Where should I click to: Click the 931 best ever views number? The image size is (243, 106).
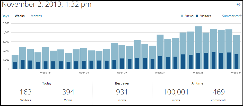click(x=122, y=92)
